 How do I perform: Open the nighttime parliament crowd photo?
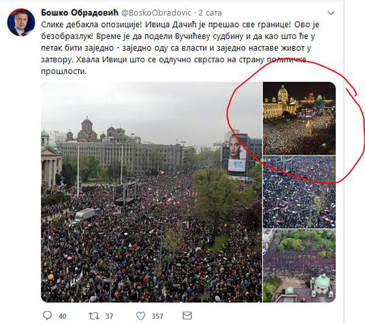pyautogui.click(x=299, y=118)
